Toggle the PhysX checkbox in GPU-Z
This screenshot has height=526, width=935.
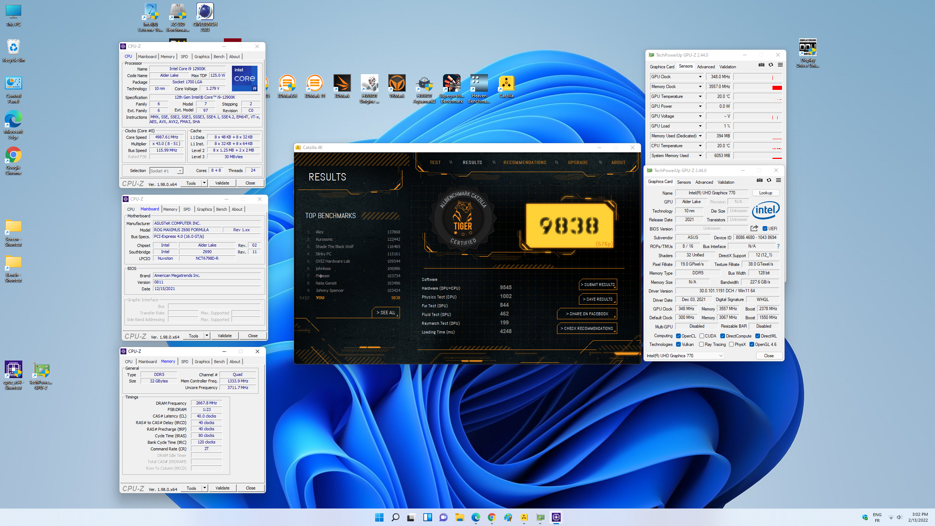pyautogui.click(x=731, y=344)
